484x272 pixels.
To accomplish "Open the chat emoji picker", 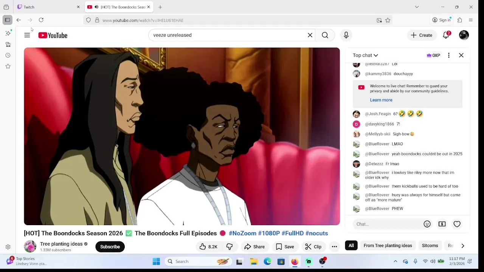I will click(427, 224).
